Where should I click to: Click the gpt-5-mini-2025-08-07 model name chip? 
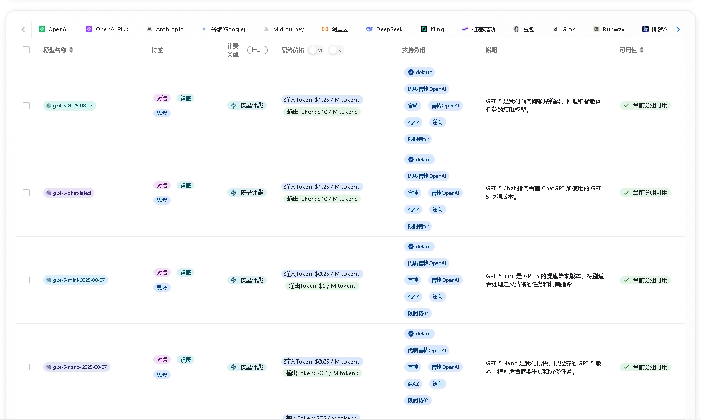pyautogui.click(x=76, y=280)
